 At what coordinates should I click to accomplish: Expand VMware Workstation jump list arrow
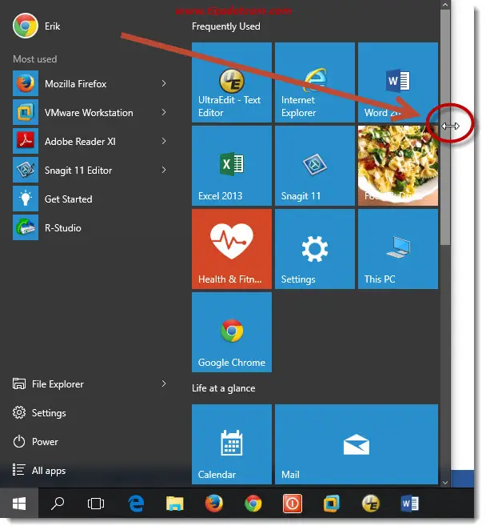[164, 112]
